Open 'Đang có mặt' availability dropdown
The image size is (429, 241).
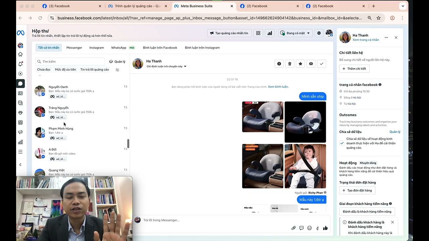295,33
